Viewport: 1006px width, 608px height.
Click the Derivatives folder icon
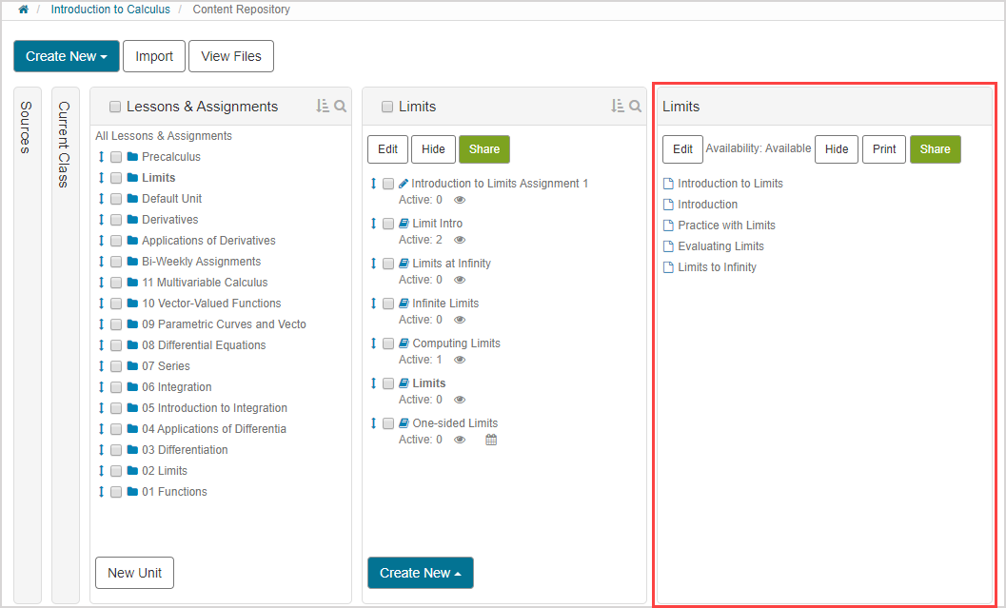pos(132,220)
